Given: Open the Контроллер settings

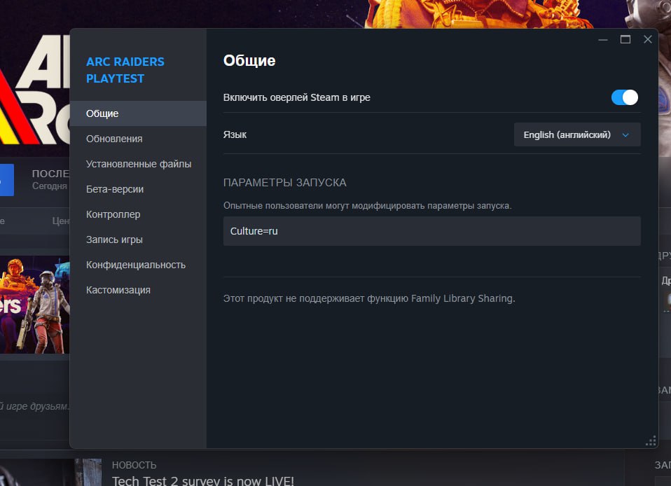Looking at the screenshot, I should point(113,214).
